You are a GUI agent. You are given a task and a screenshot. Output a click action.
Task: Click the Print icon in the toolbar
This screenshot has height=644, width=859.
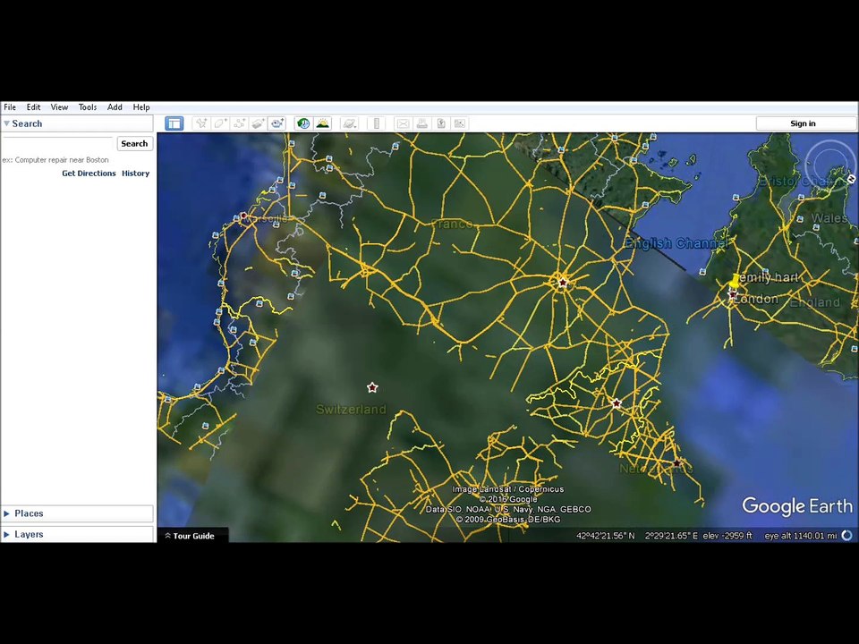coord(421,123)
